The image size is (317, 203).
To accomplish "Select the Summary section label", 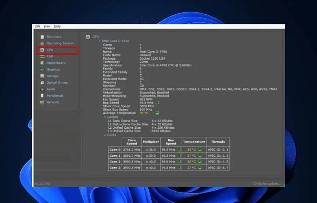I will pyautogui.click(x=54, y=37).
